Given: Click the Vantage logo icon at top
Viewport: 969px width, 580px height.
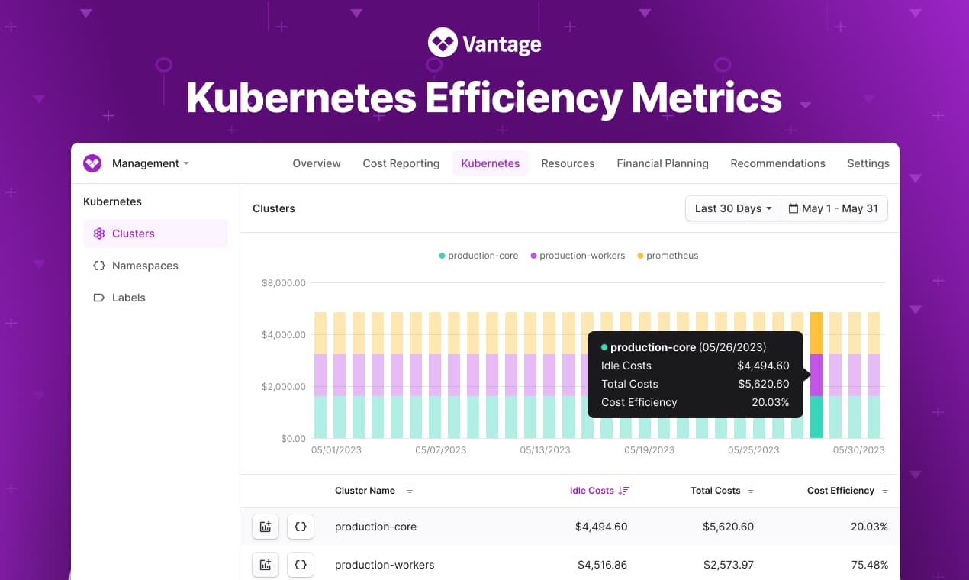Looking at the screenshot, I should (442, 42).
